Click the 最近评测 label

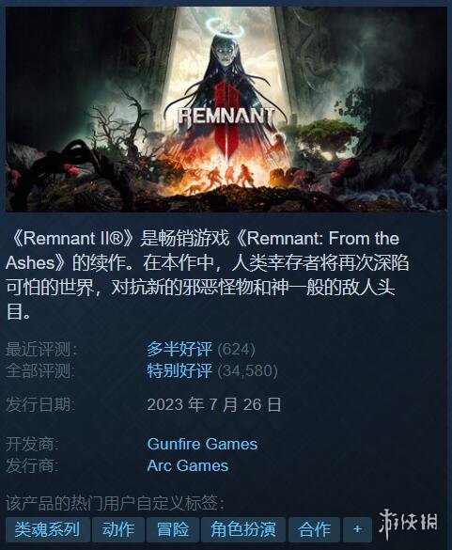coord(41,350)
